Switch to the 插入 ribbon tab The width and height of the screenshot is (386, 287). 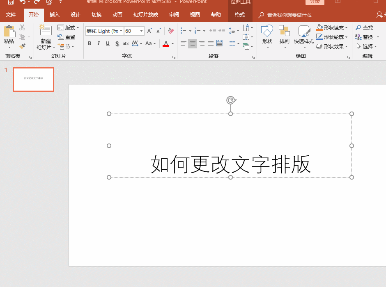pos(55,14)
